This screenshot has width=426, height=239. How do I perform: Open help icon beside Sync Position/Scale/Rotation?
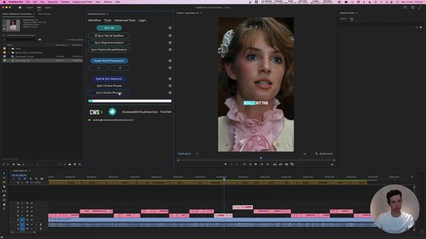(170, 50)
